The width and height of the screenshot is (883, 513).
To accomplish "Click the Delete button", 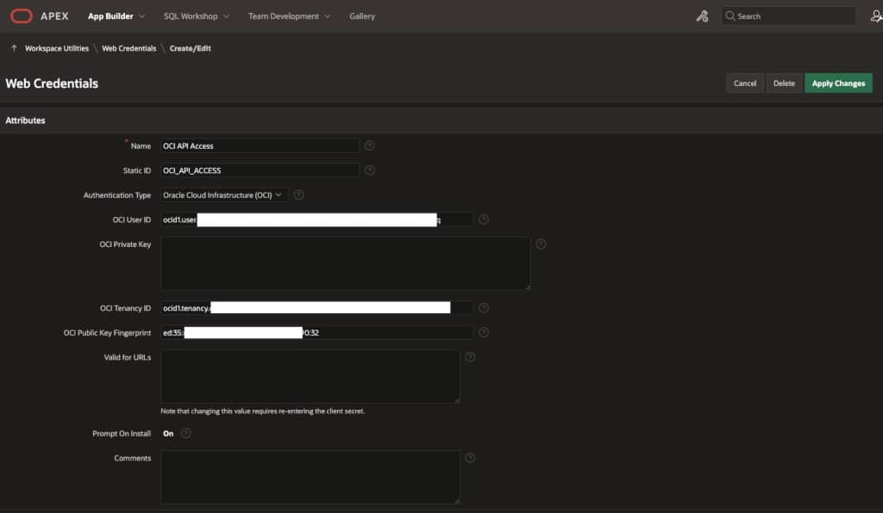I will click(784, 83).
